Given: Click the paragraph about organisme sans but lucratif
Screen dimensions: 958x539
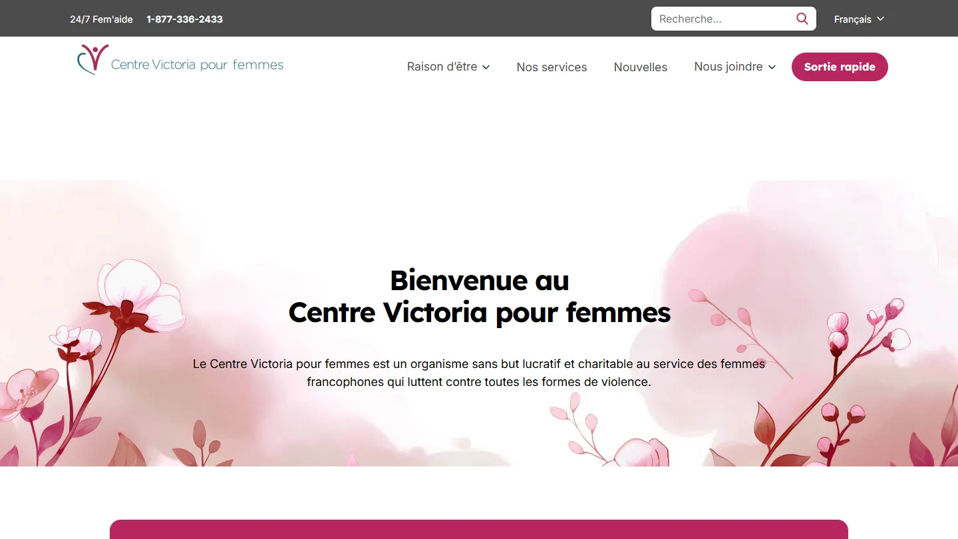Looking at the screenshot, I should (479, 373).
